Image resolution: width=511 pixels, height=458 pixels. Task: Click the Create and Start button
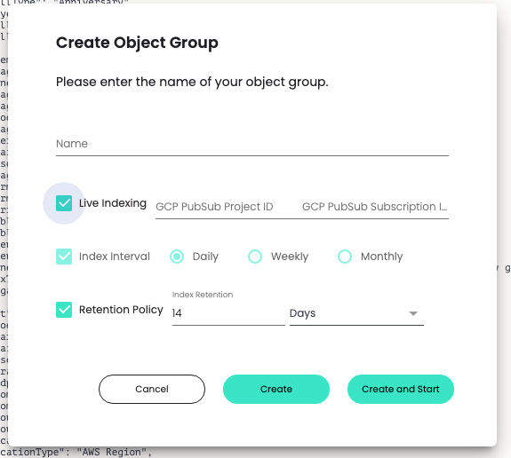(x=401, y=389)
